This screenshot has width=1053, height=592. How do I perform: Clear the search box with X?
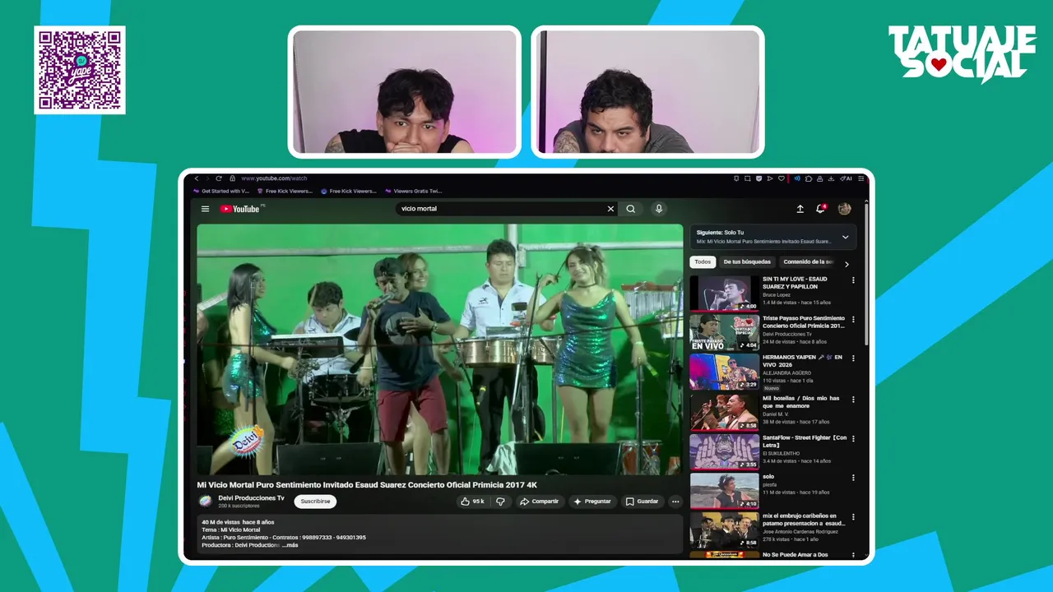(610, 209)
